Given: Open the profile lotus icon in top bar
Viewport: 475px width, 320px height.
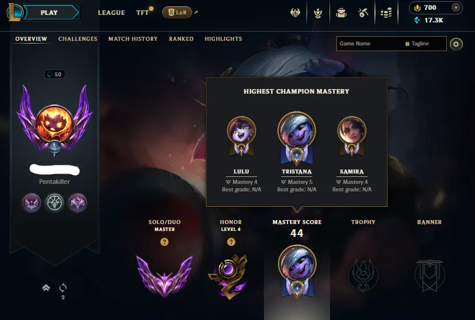Looking at the screenshot, I should click(x=318, y=13).
